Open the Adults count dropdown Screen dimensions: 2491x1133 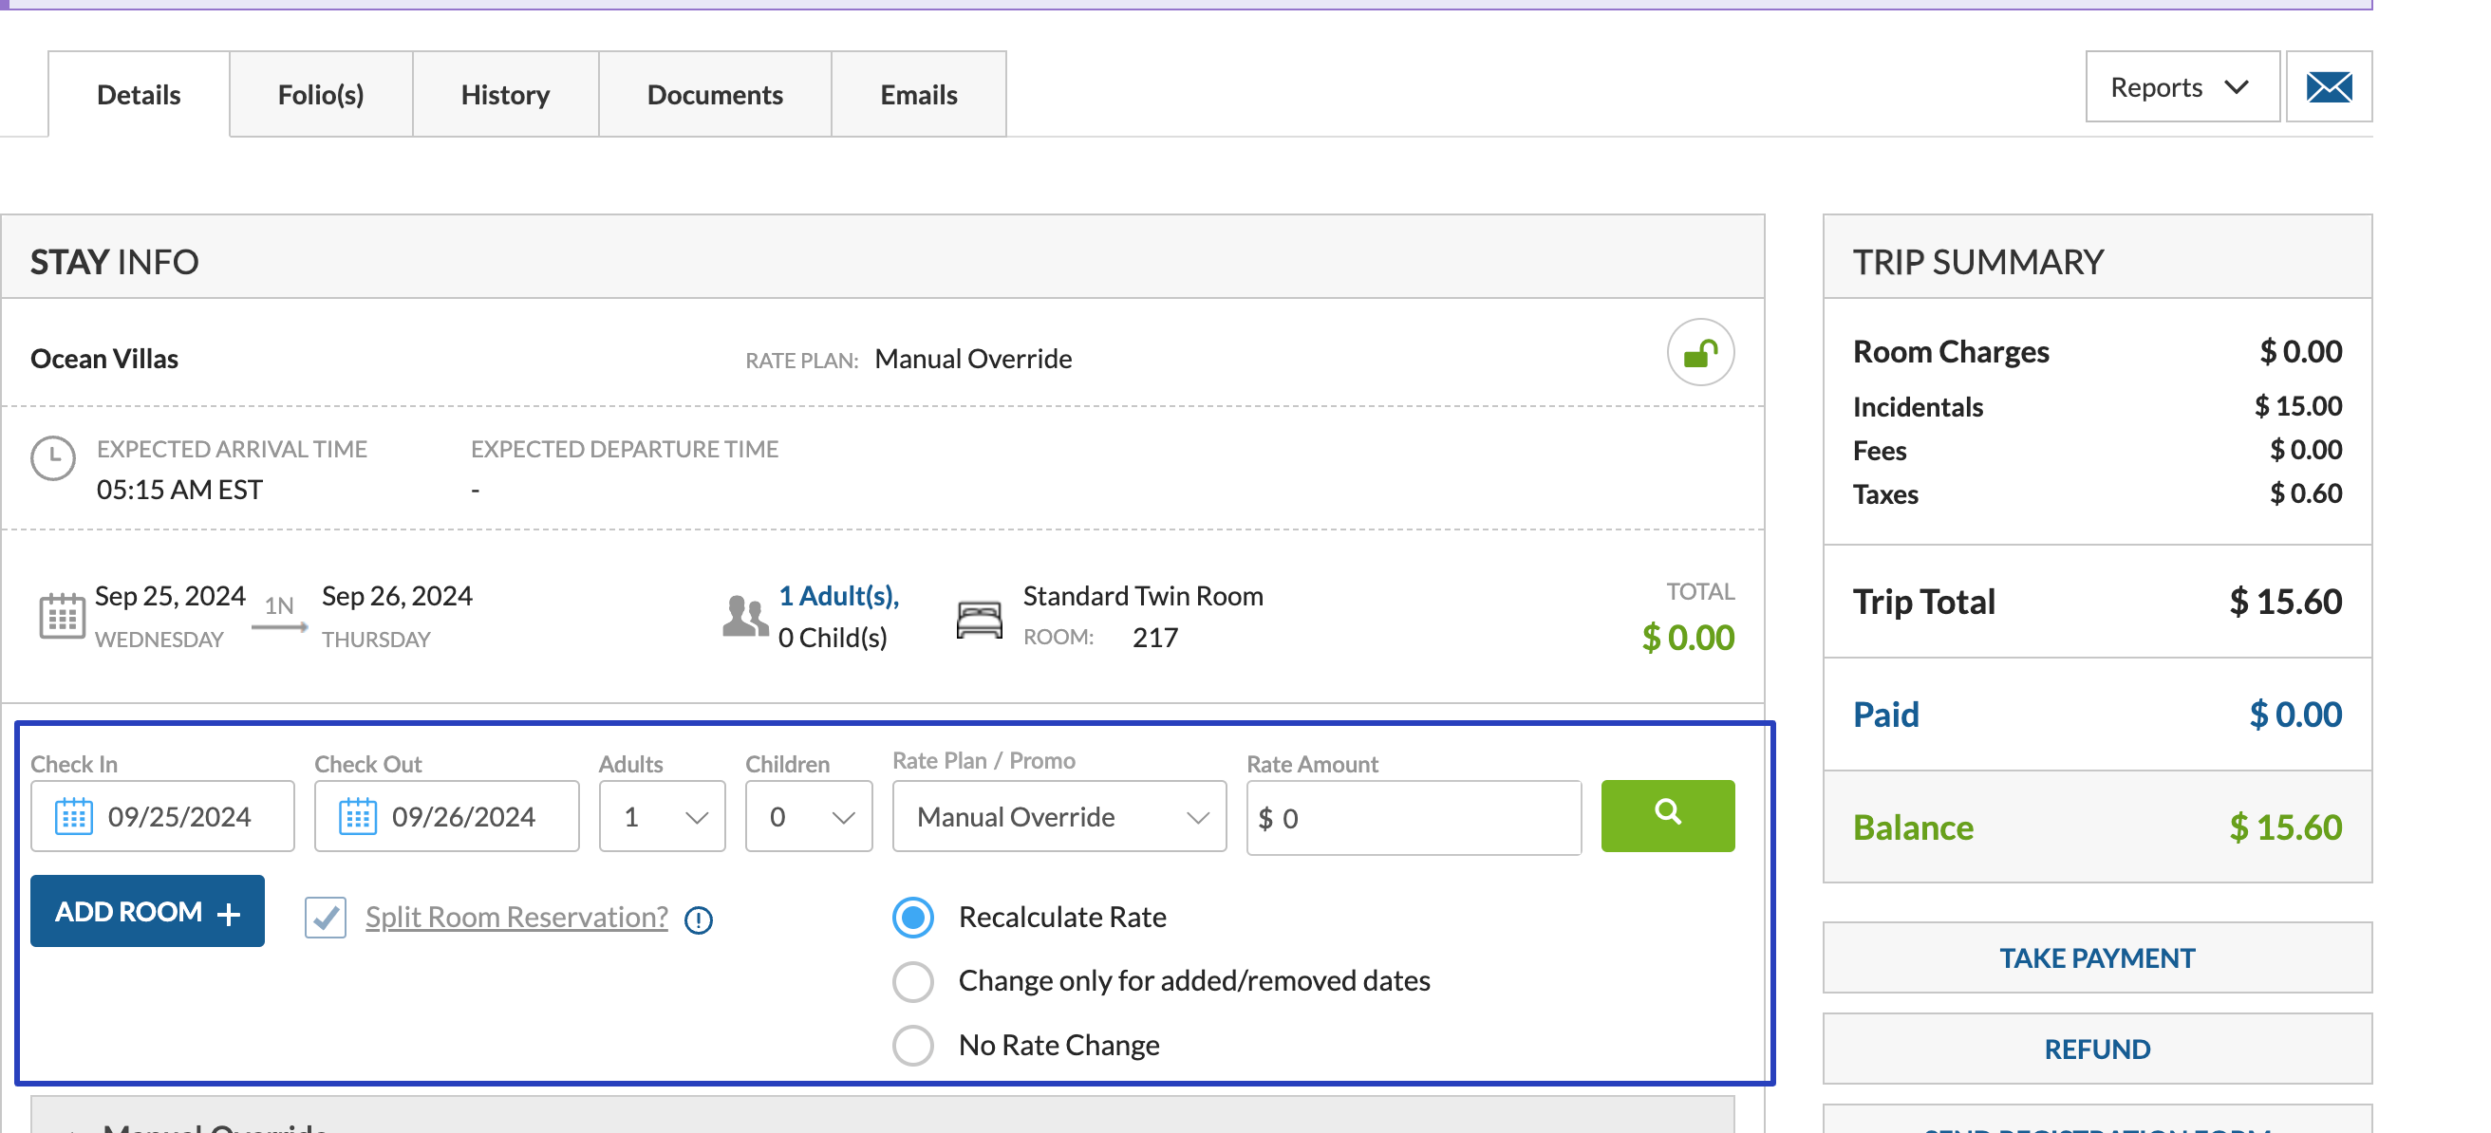663,817
